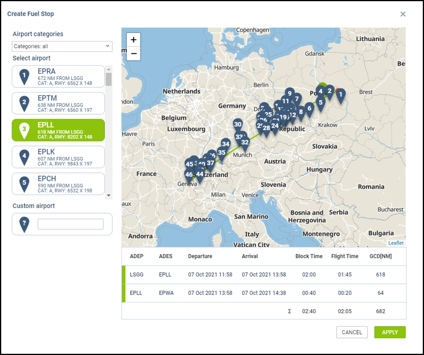The height and width of the screenshot is (355, 424).
Task: Select EPLK airport in the list
Action: 58,157
